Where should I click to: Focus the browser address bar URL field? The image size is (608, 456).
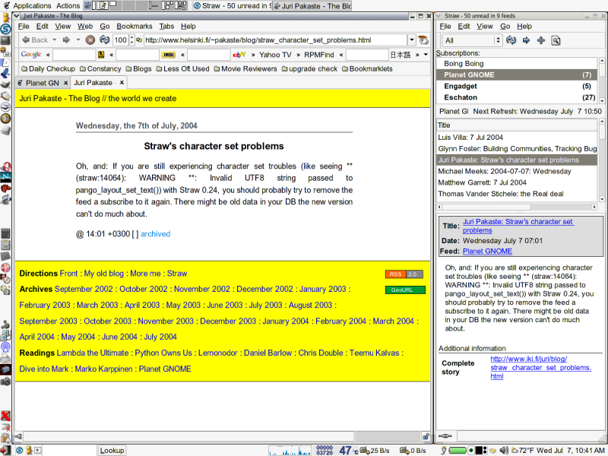click(275, 40)
